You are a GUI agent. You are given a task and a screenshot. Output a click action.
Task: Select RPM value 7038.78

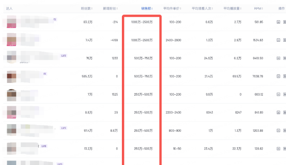(258, 76)
